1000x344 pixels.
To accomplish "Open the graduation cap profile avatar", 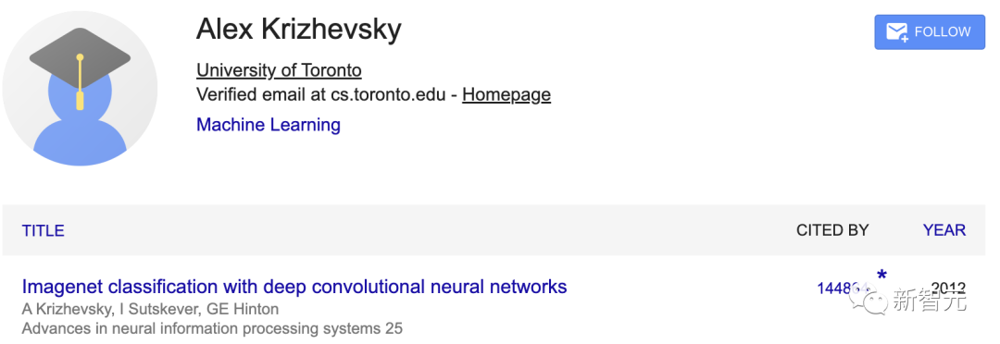I will (x=80, y=89).
